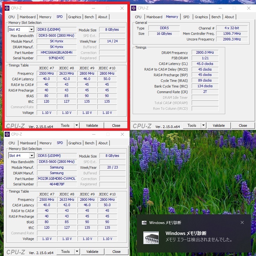Image resolution: width=256 pixels, height=256 pixels.
Task: Click the Close button in the Slot #4 window
Action: tap(116, 252)
